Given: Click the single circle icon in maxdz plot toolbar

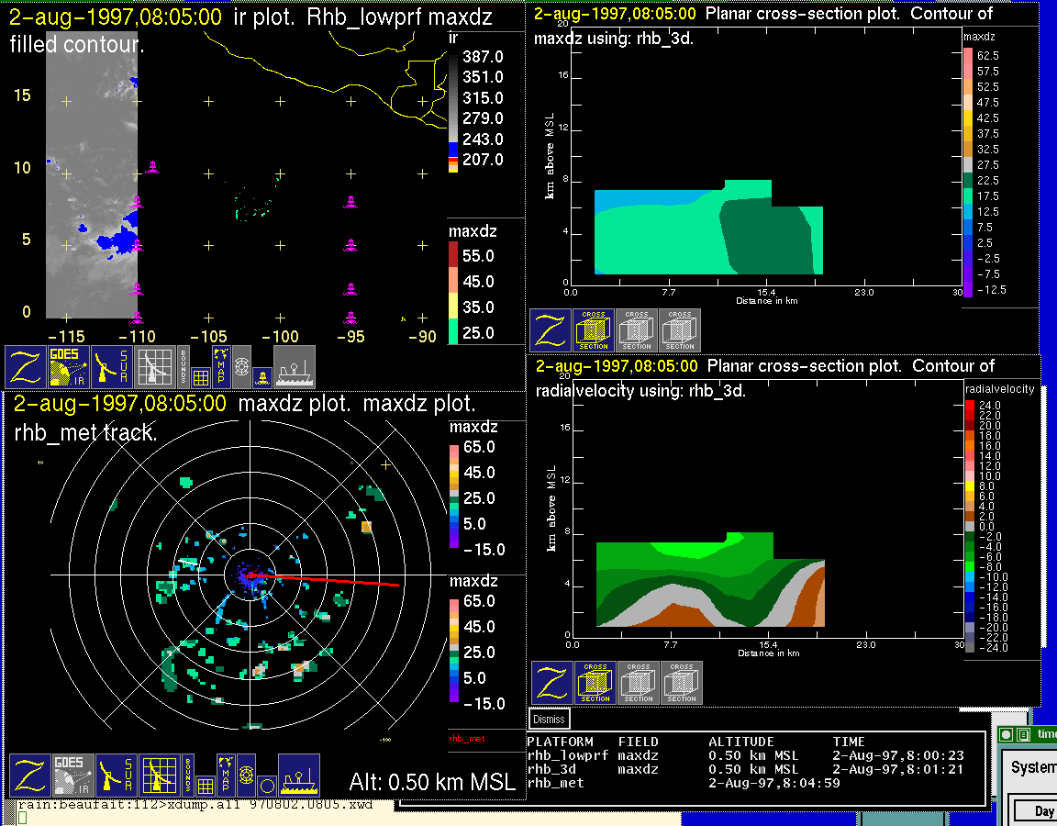Looking at the screenshot, I should [x=266, y=787].
